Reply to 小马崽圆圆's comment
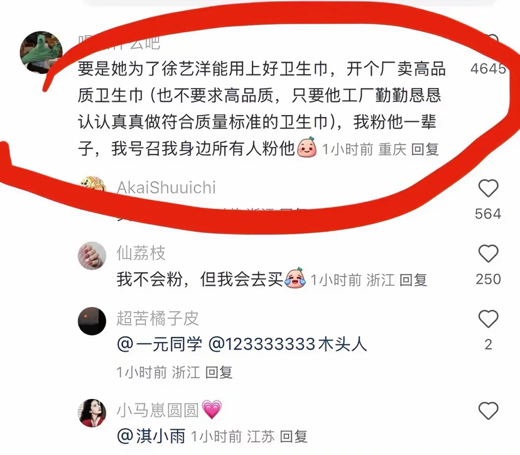Screen dimensions: 520x455 pos(293,436)
